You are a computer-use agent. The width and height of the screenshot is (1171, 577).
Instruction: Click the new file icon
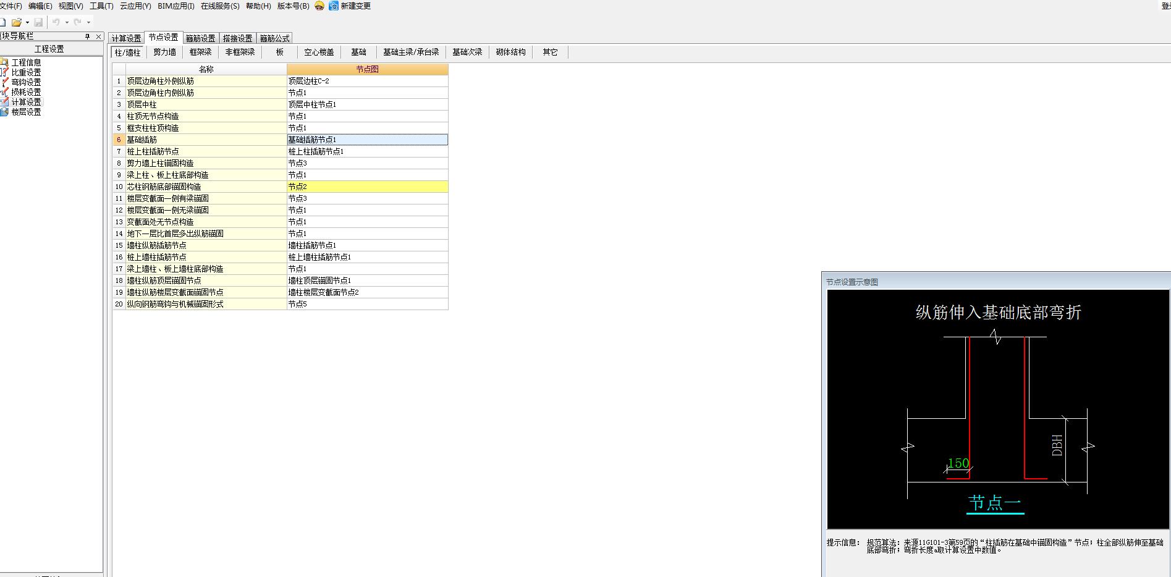coord(2,22)
